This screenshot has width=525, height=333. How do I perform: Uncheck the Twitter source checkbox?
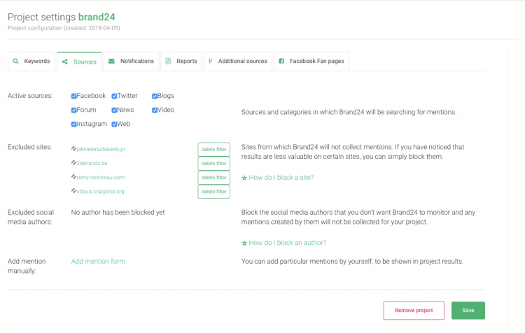click(x=114, y=96)
